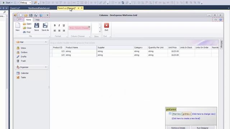Open the Form1.cs* editor tab
The image size is (230, 129).
pos(15,8)
